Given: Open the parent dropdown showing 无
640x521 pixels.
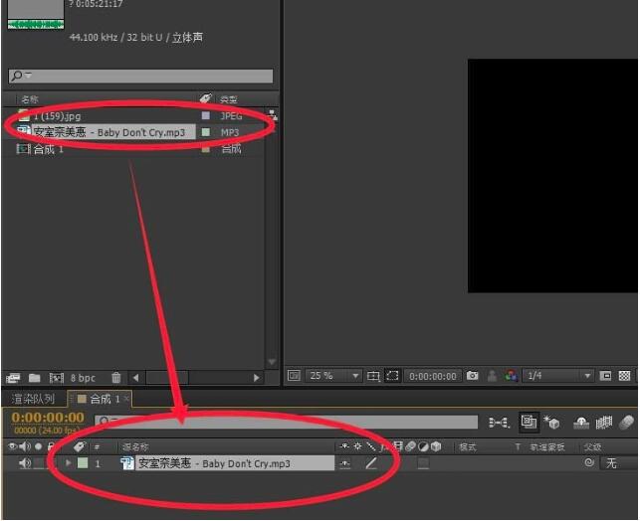Looking at the screenshot, I should [618, 463].
